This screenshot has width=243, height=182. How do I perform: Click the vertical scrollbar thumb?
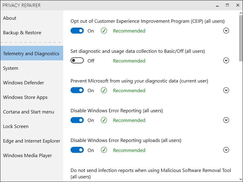241,38
